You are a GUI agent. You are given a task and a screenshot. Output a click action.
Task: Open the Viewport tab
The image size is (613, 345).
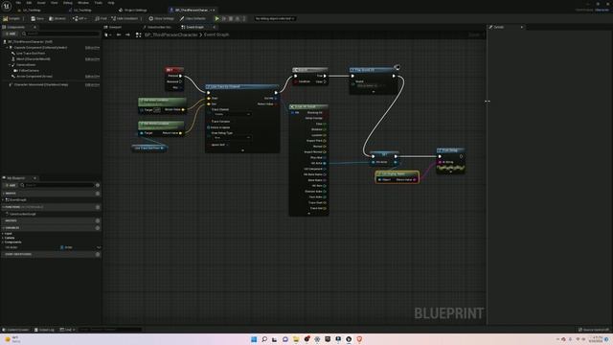pyautogui.click(x=113, y=27)
